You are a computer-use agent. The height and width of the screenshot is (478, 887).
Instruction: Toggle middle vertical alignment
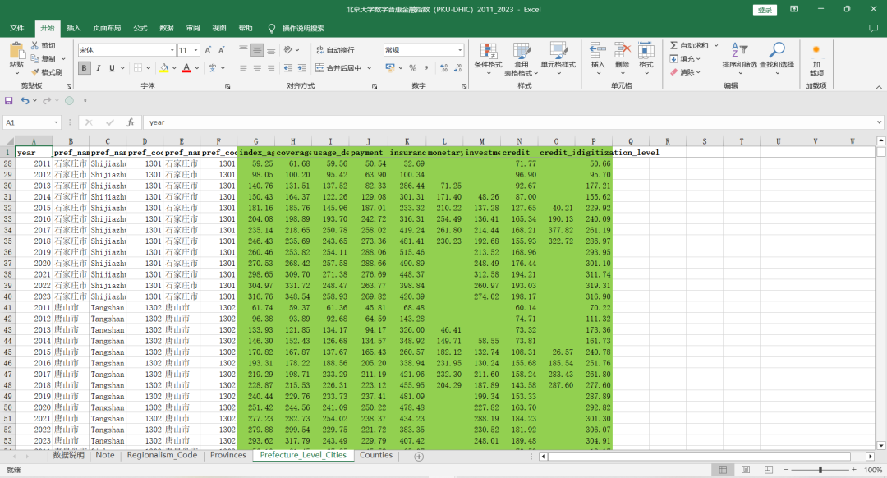(257, 50)
